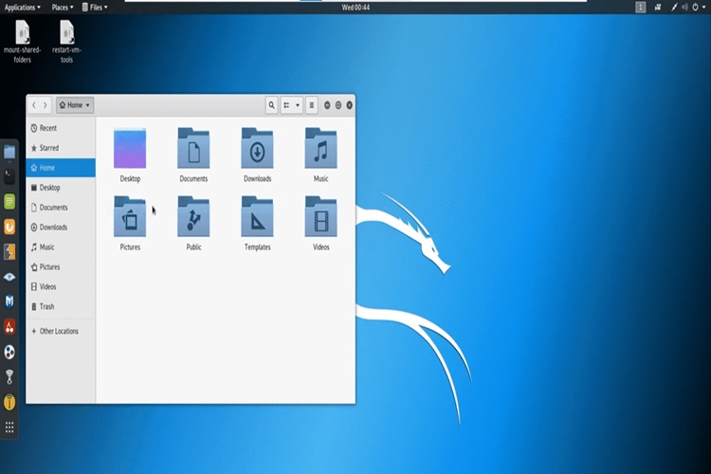This screenshot has width=711, height=474.
Task: Expand the Home path dropdown
Action: point(75,105)
